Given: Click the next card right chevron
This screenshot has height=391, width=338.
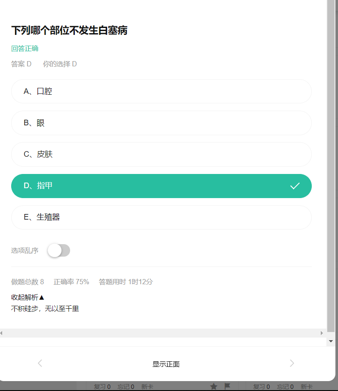Looking at the screenshot, I should click(292, 363).
